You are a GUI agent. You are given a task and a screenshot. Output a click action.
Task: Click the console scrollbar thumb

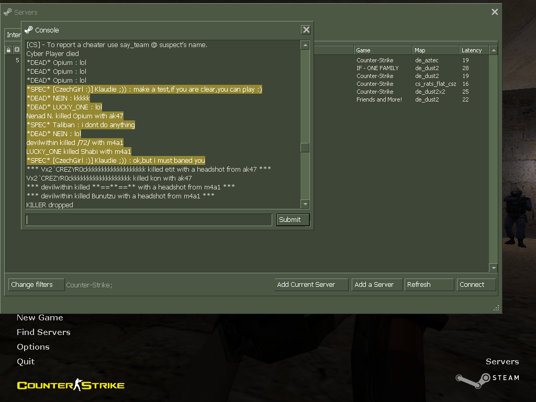click(x=305, y=147)
